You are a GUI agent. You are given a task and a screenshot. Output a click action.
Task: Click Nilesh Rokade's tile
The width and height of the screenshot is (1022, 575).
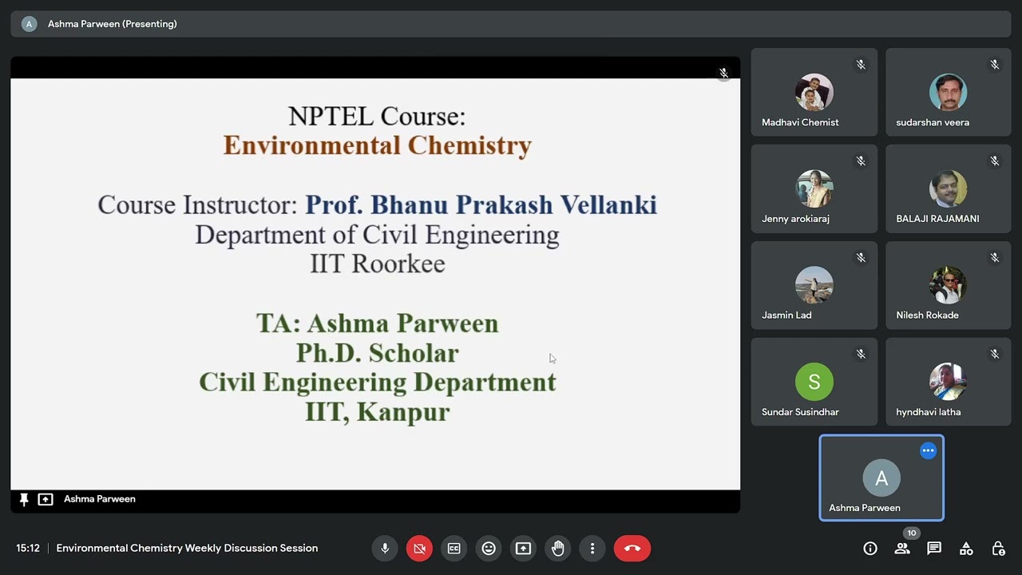tap(948, 285)
